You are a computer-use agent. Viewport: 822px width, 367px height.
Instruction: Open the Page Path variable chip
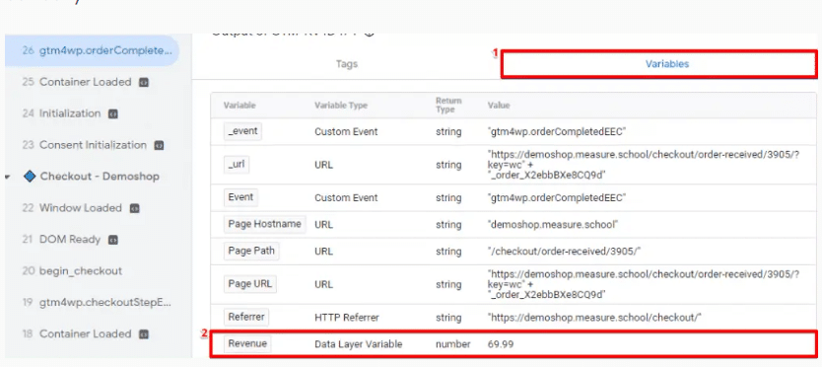coord(251,251)
